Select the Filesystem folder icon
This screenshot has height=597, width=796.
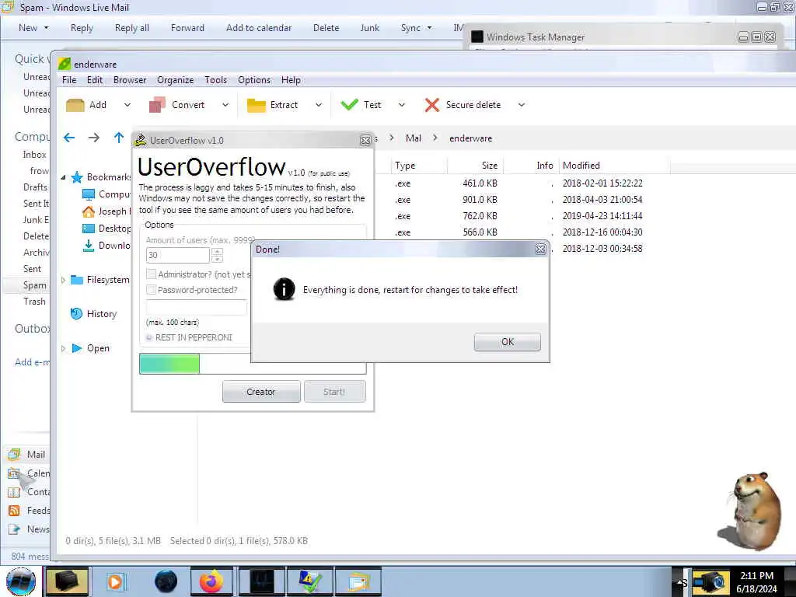click(77, 280)
